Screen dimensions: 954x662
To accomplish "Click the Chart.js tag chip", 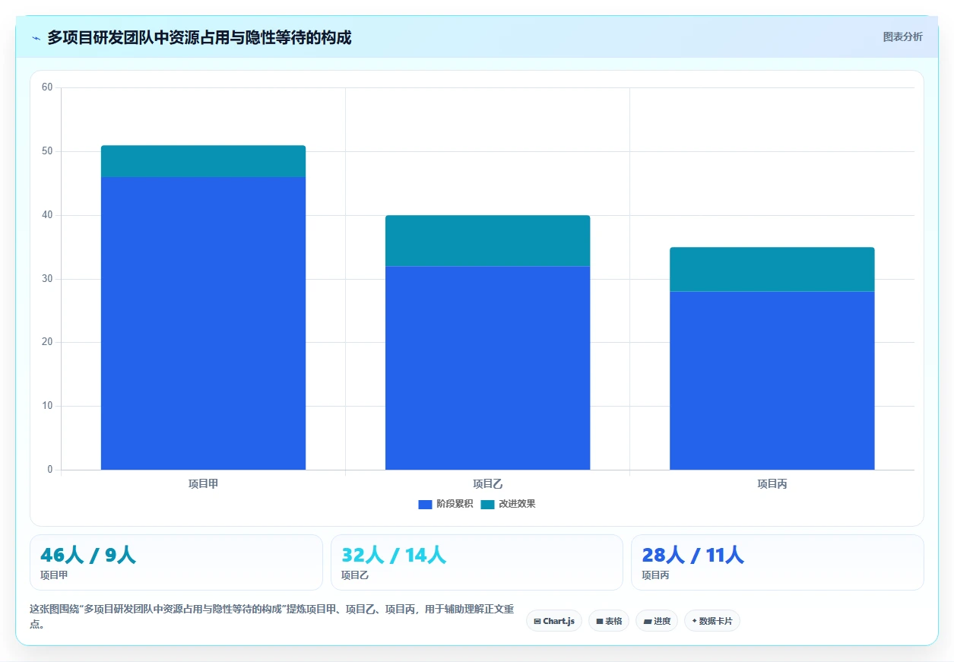I will pos(554,621).
